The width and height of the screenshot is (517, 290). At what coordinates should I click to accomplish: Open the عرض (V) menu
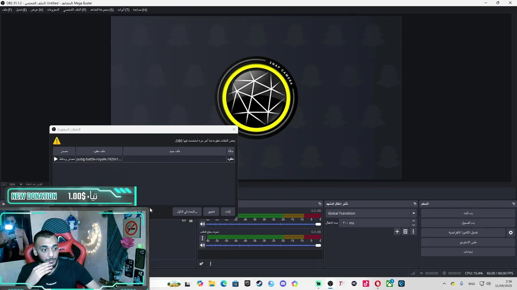pos(37,10)
